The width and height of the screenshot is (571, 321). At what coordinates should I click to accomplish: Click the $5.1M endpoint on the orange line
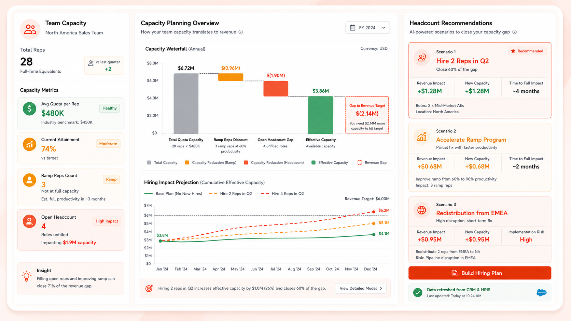click(374, 223)
